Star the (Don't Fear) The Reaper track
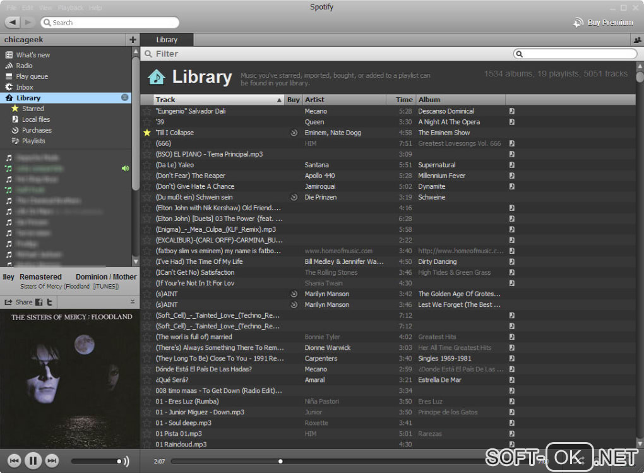644x473 pixels. click(x=146, y=176)
